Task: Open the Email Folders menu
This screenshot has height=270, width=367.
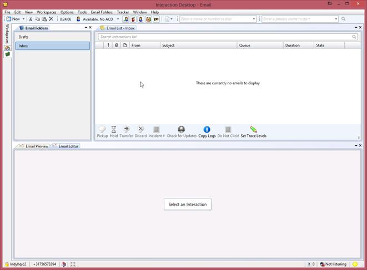Action: (x=102, y=12)
